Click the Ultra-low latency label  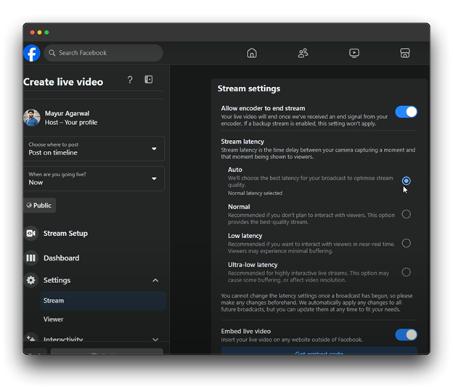click(x=253, y=265)
